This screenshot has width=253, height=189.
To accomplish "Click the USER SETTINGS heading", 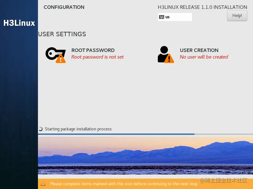I will [62, 34].
